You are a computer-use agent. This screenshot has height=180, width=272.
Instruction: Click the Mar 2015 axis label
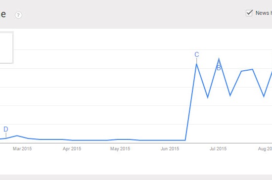(x=22, y=149)
